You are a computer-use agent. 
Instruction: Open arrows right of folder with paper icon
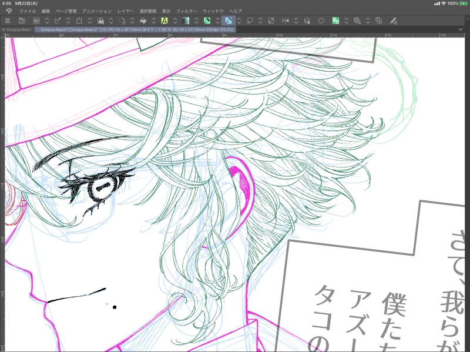pos(111,21)
